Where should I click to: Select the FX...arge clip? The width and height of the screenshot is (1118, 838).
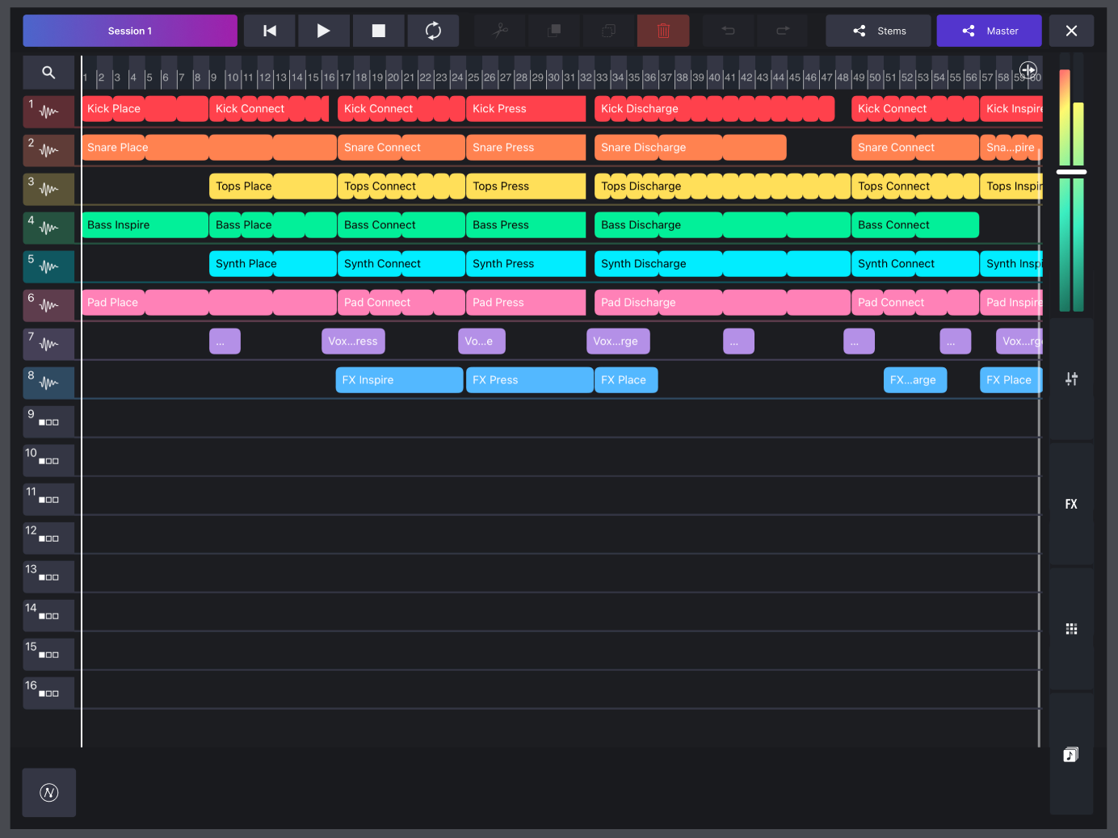pos(915,380)
